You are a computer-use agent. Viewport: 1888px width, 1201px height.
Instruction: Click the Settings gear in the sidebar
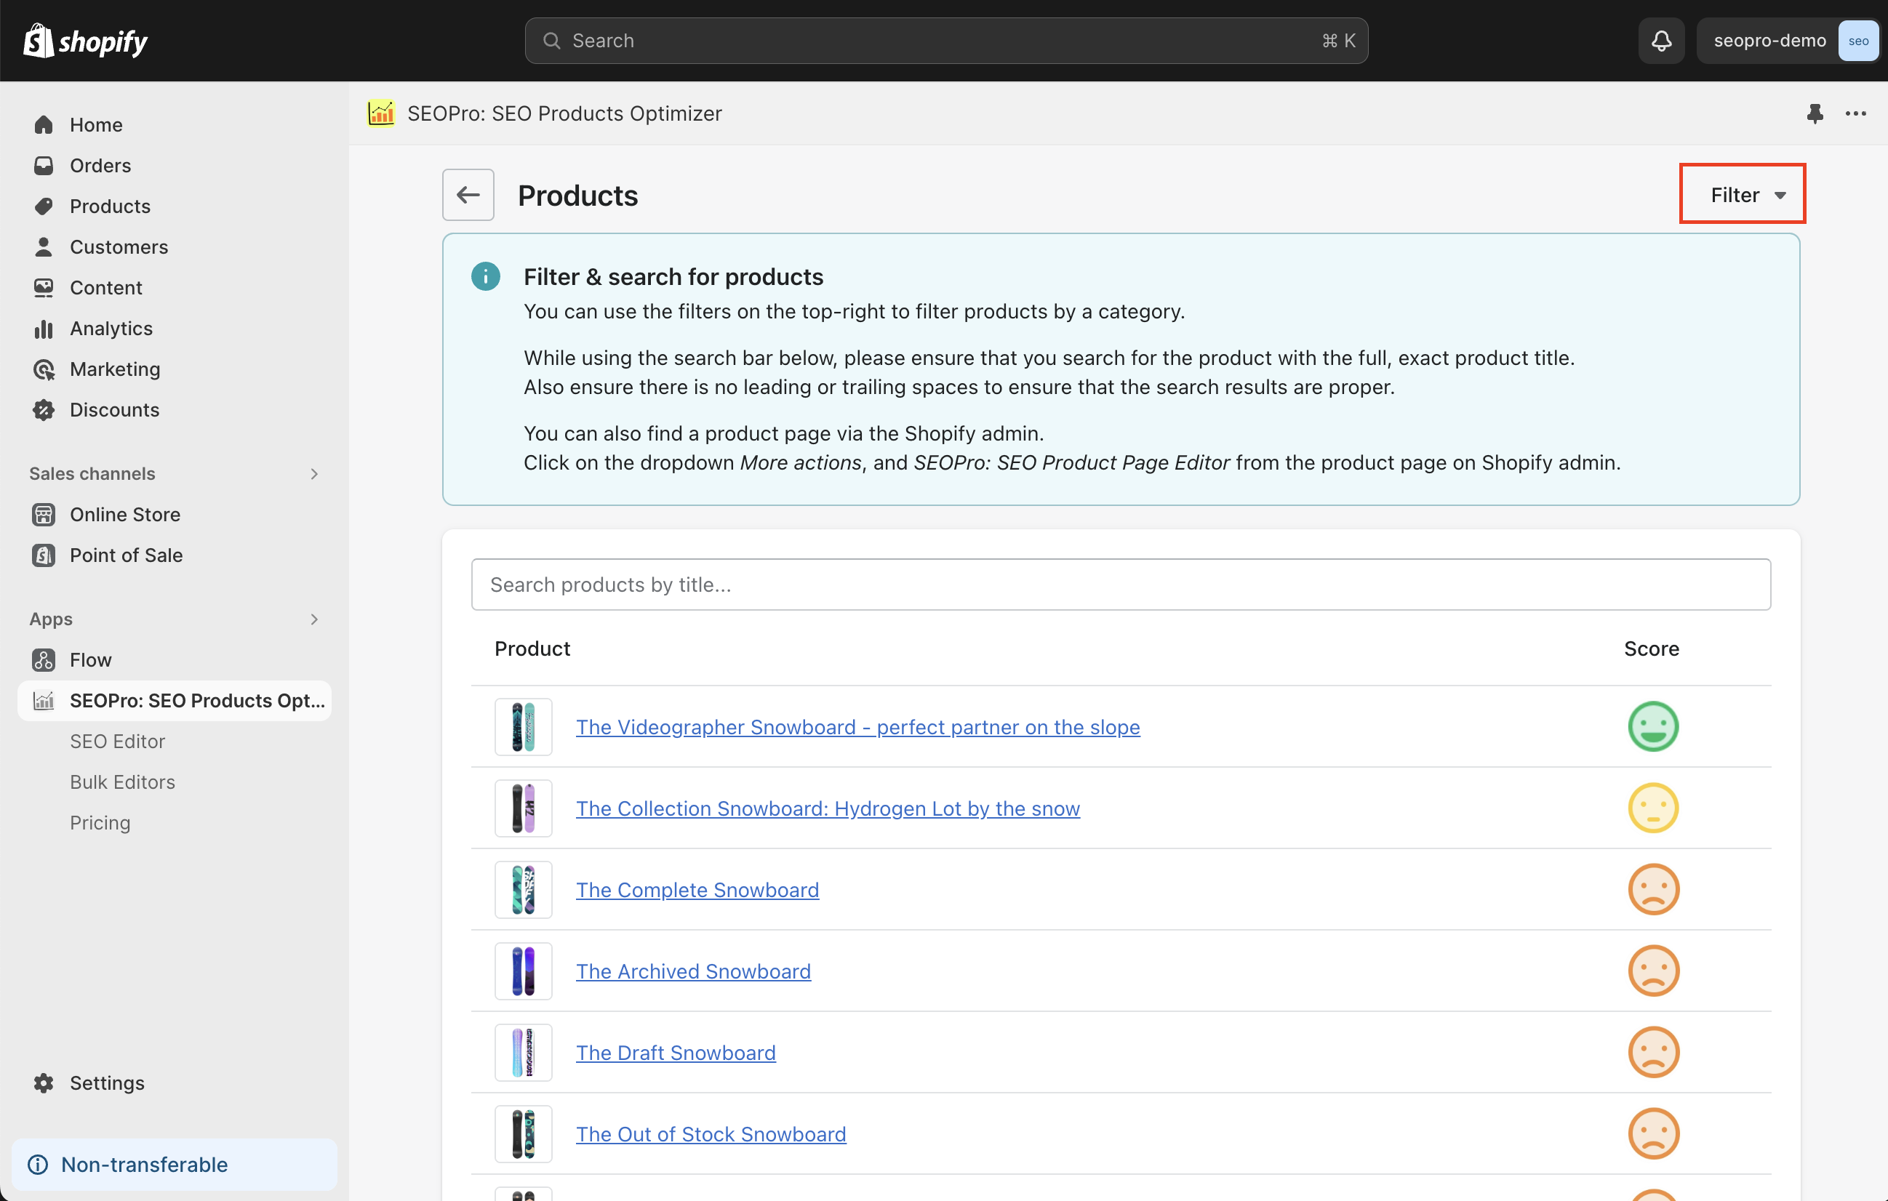coord(44,1082)
